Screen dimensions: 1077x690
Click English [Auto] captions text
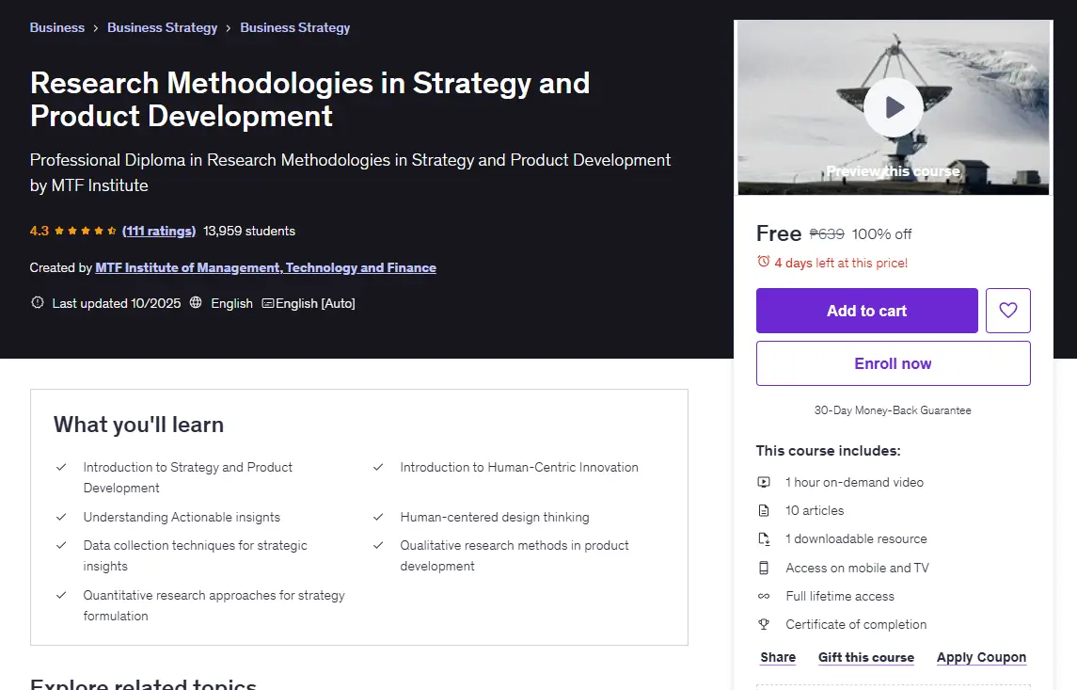[x=315, y=303]
